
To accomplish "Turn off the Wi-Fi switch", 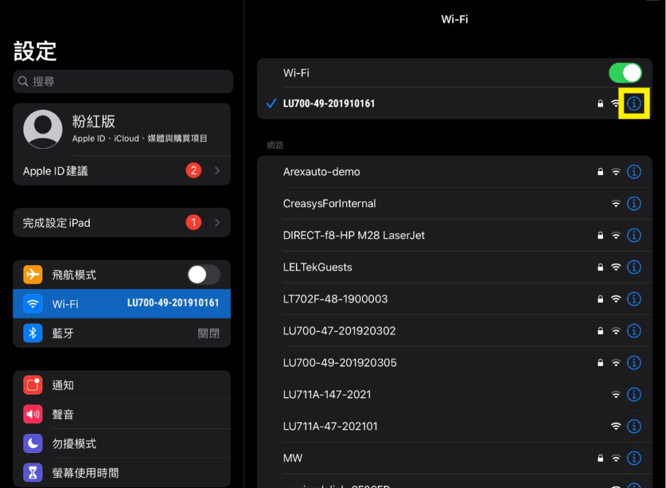I will [625, 73].
